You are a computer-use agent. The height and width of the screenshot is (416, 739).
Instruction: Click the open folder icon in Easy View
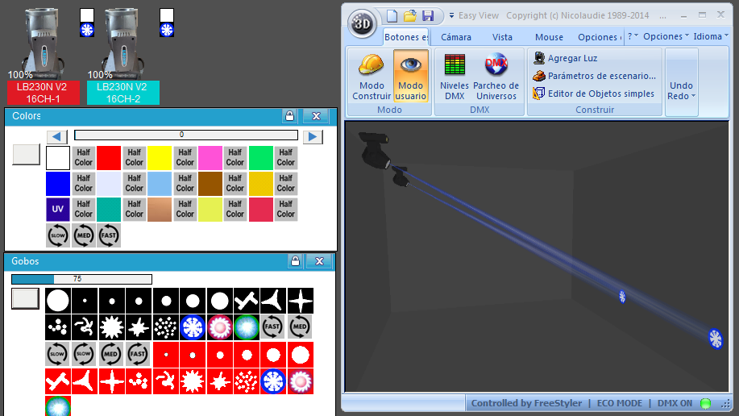[410, 15]
